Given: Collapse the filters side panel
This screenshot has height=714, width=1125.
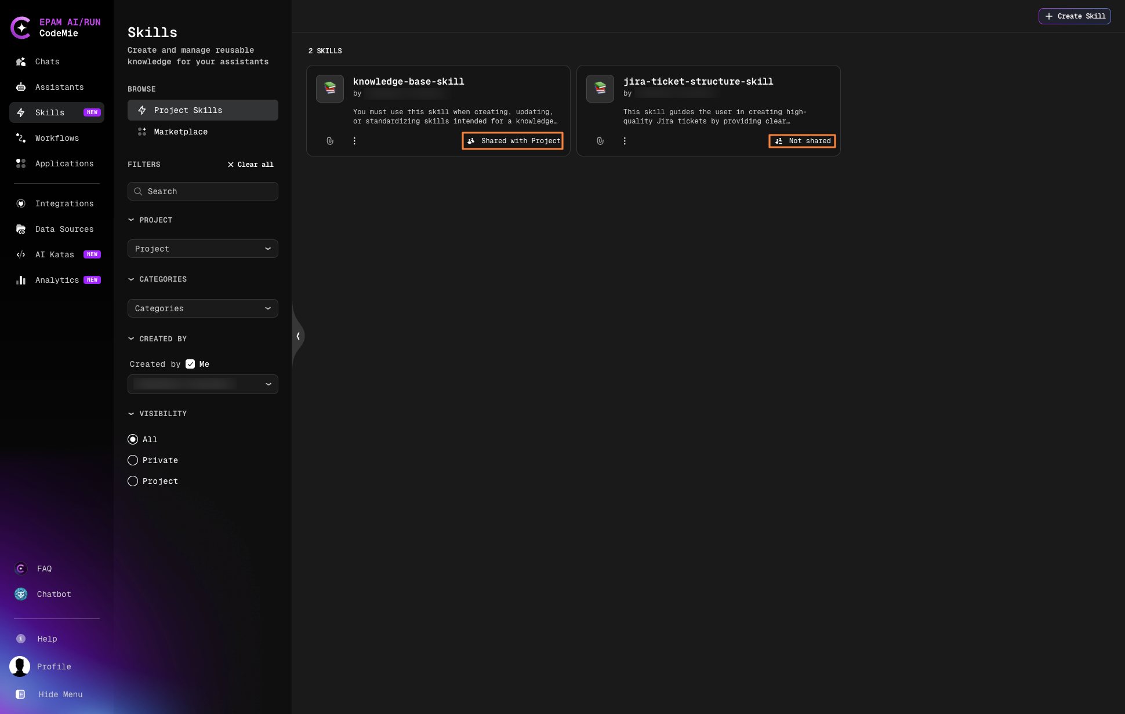Looking at the screenshot, I should point(298,336).
